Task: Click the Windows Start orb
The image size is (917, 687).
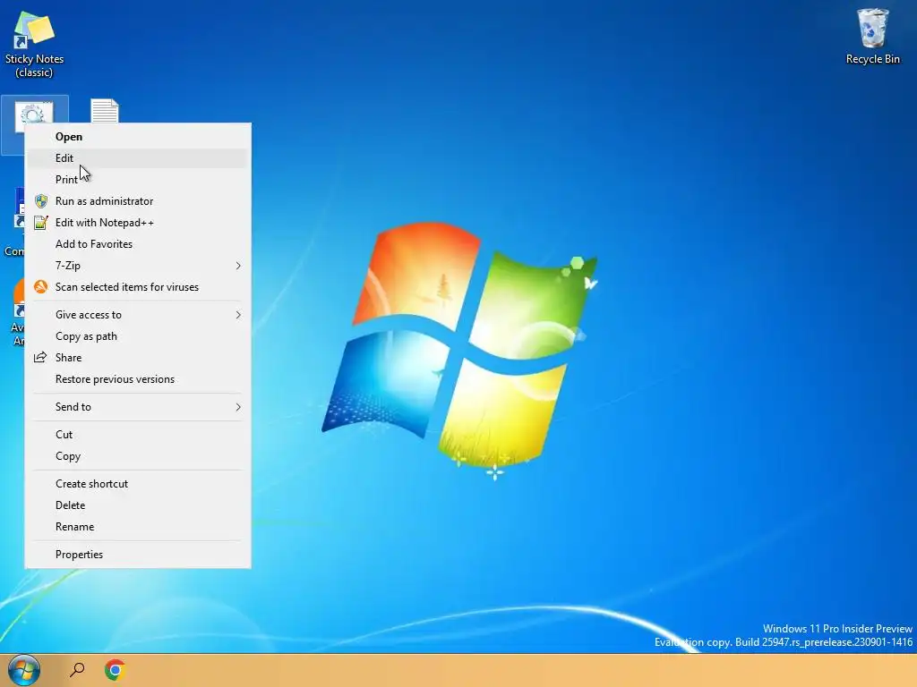Action: tap(24, 669)
